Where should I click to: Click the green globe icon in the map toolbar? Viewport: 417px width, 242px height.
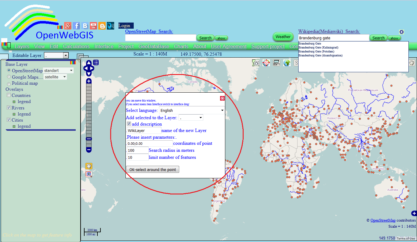286,62
